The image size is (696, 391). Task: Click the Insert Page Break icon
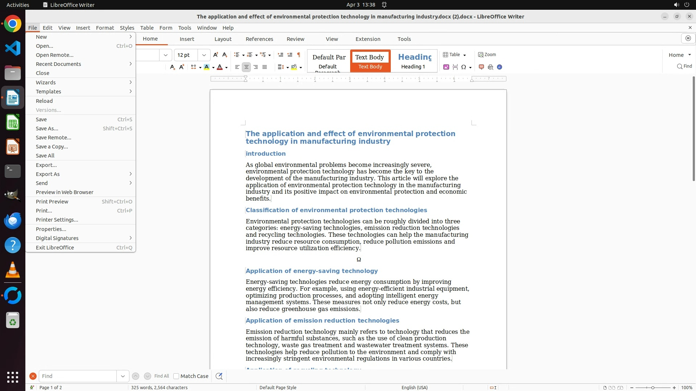455,67
